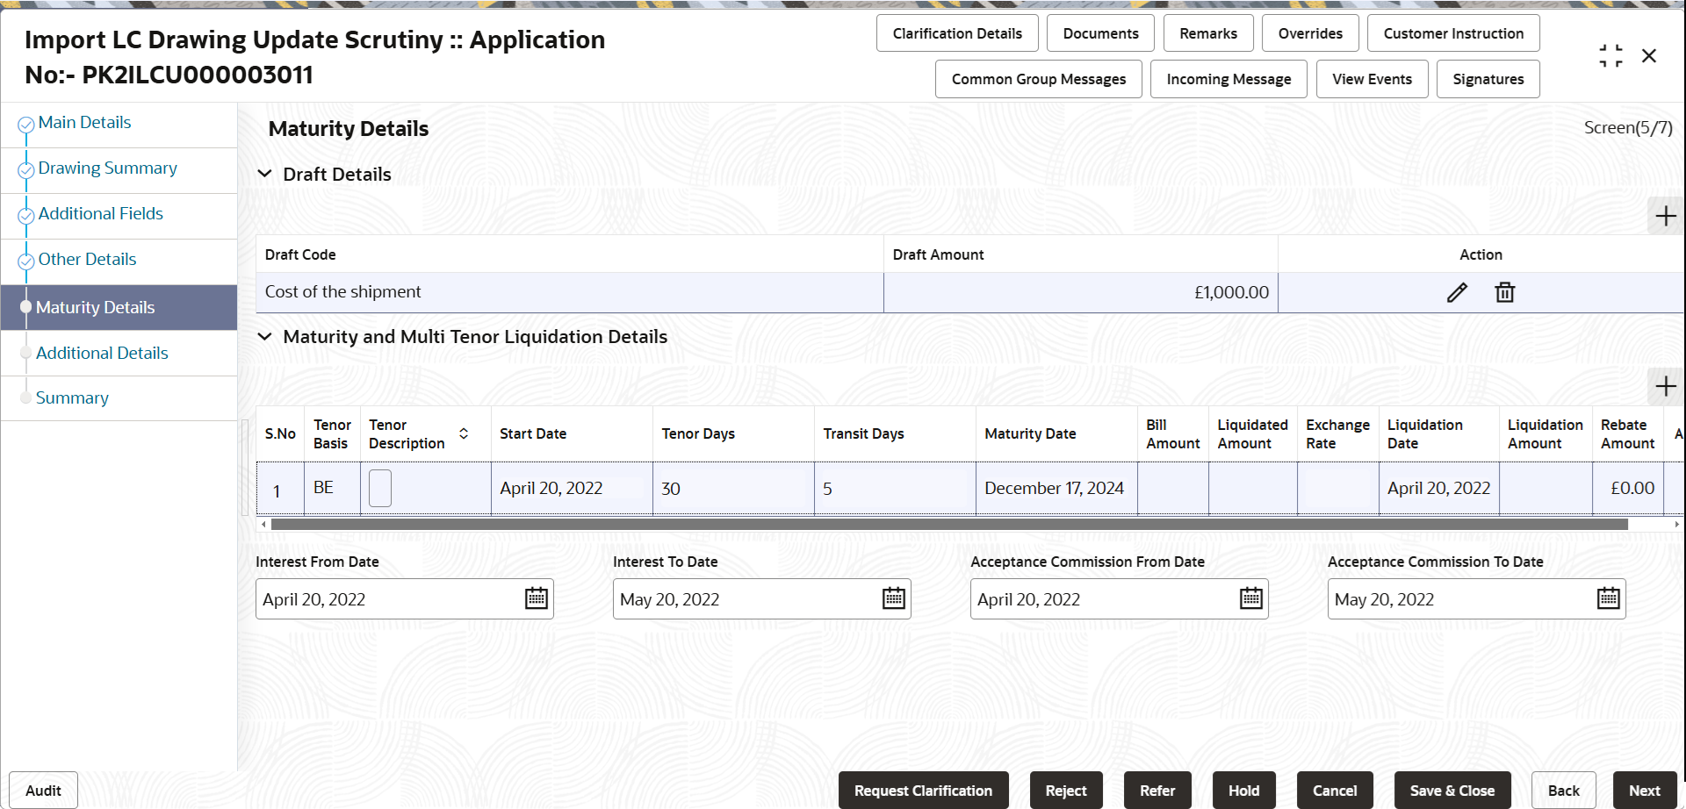
Task: Open calendar for Interest From Date
Action: 537,598
